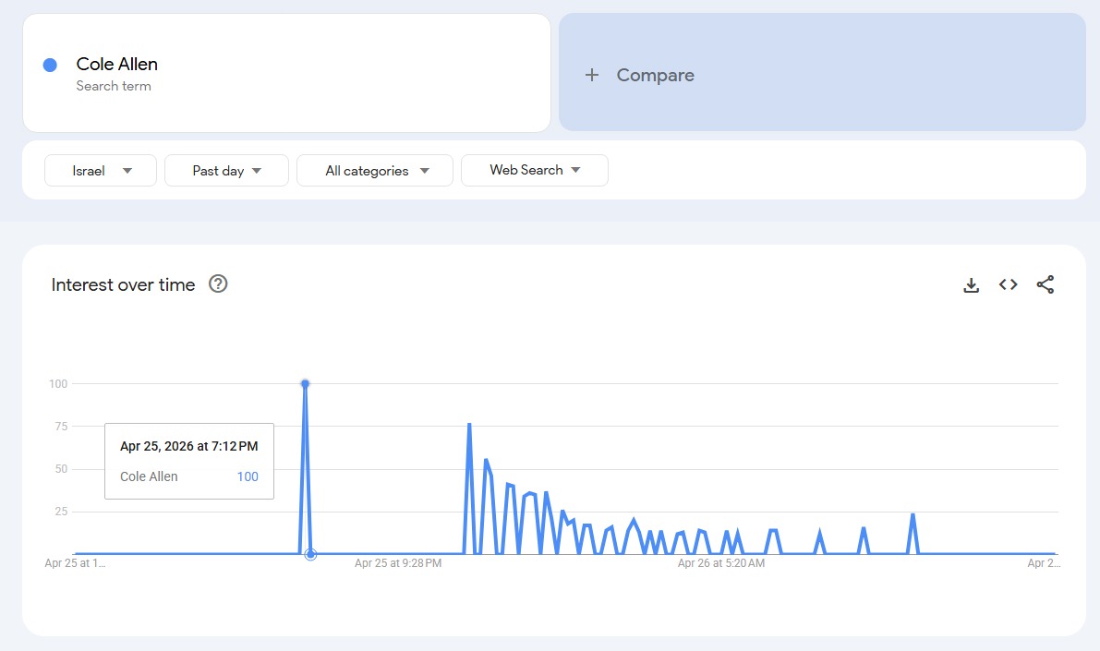The height and width of the screenshot is (651, 1100).
Task: Download the interest over time data
Action: coord(971,284)
